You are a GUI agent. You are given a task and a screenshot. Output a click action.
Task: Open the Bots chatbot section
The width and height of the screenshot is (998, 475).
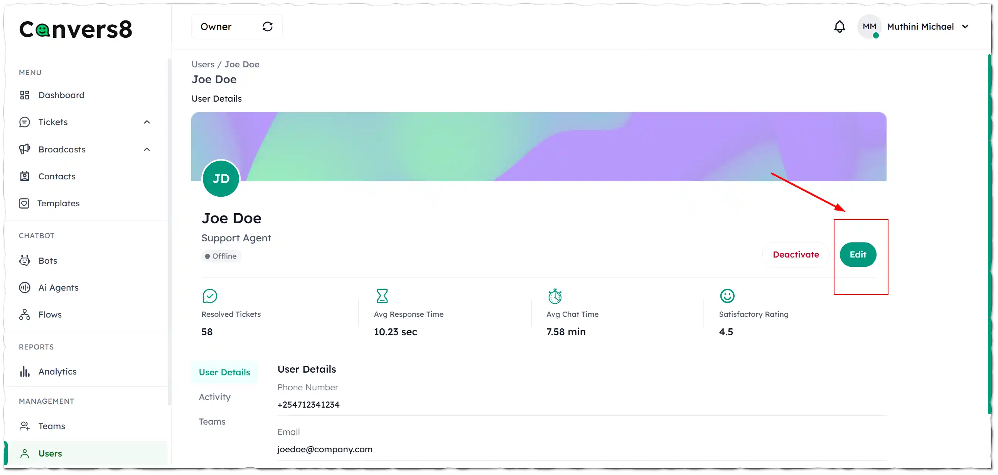click(48, 261)
